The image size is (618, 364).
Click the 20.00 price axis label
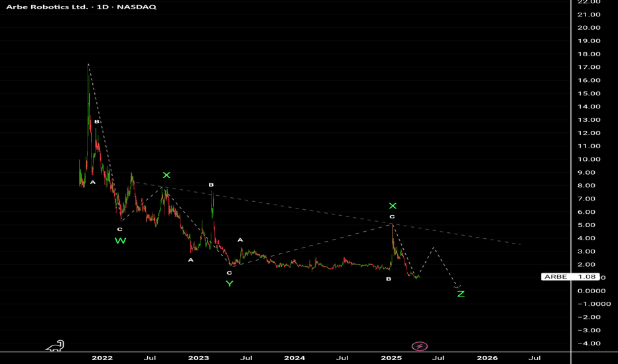point(589,28)
